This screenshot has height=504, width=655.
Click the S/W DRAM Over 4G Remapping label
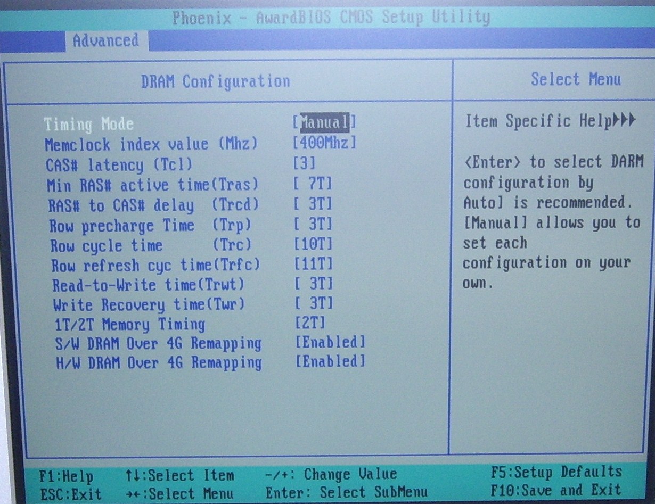click(158, 343)
